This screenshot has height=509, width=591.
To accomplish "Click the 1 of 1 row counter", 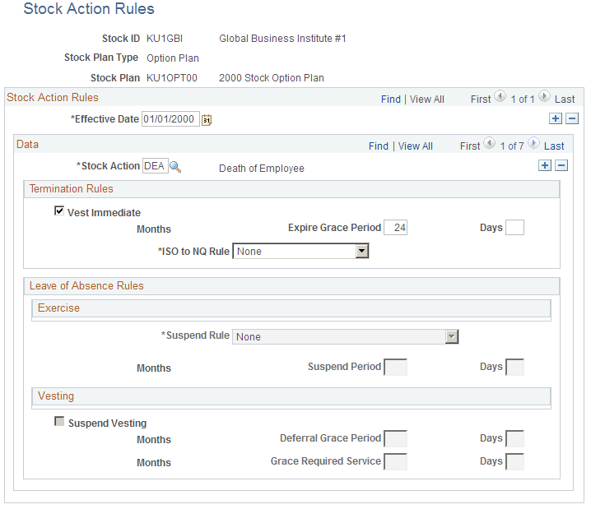I will tap(523, 99).
